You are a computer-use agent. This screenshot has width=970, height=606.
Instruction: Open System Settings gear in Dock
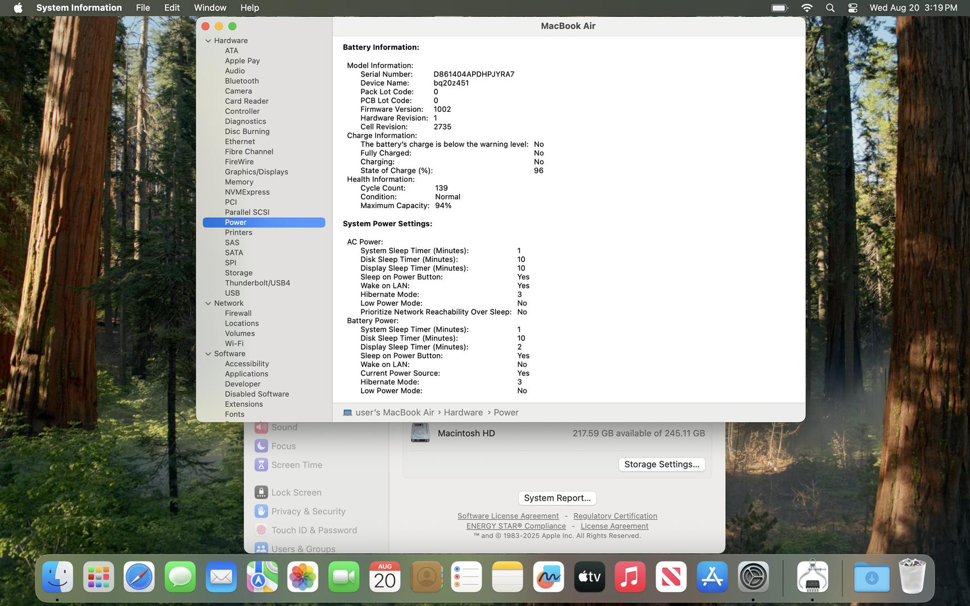pyautogui.click(x=753, y=577)
